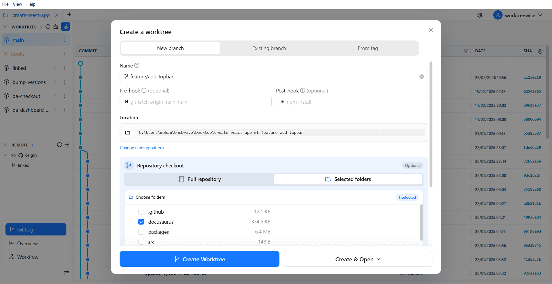Switch to Existing branch tab
The width and height of the screenshot is (552, 284).
(269, 48)
